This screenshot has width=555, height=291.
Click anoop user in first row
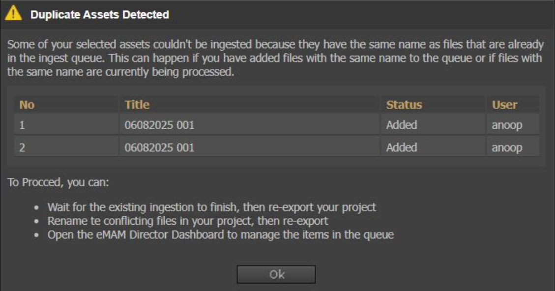point(507,125)
